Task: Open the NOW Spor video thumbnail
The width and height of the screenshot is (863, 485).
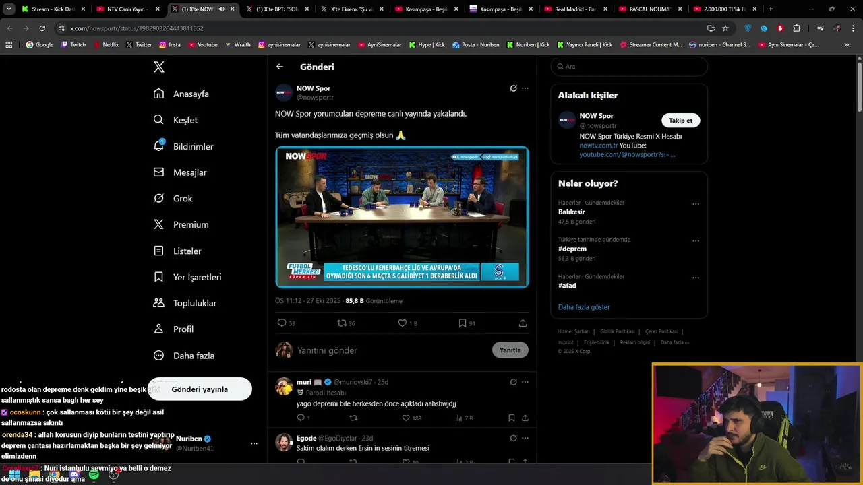Action: point(402,217)
